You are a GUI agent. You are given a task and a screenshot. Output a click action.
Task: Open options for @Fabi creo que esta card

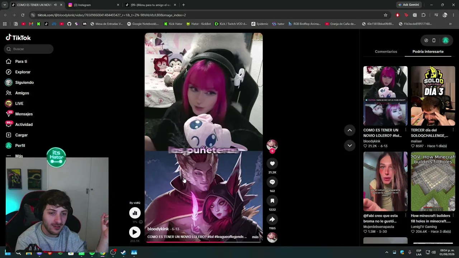point(406,216)
